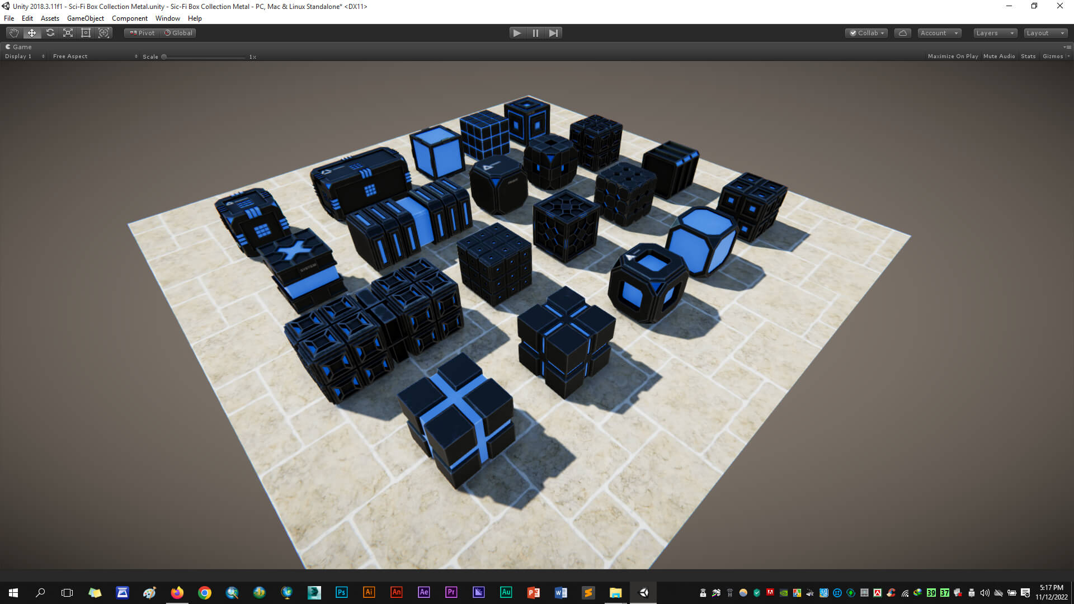
Task: Click the Step frame button
Action: [553, 33]
